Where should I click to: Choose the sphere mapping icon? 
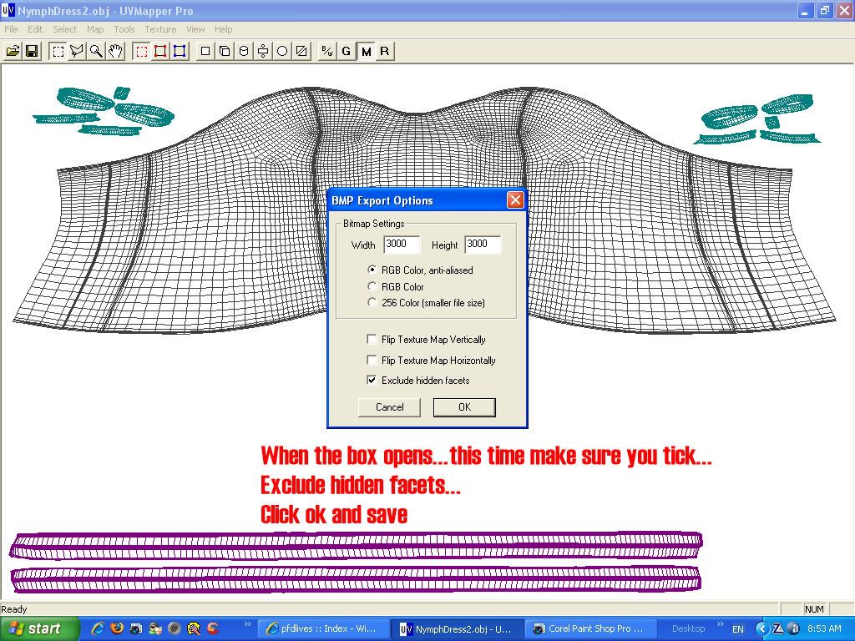pos(282,51)
